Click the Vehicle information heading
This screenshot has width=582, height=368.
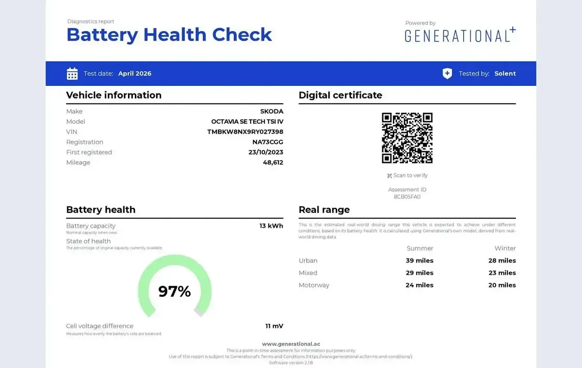tap(114, 95)
